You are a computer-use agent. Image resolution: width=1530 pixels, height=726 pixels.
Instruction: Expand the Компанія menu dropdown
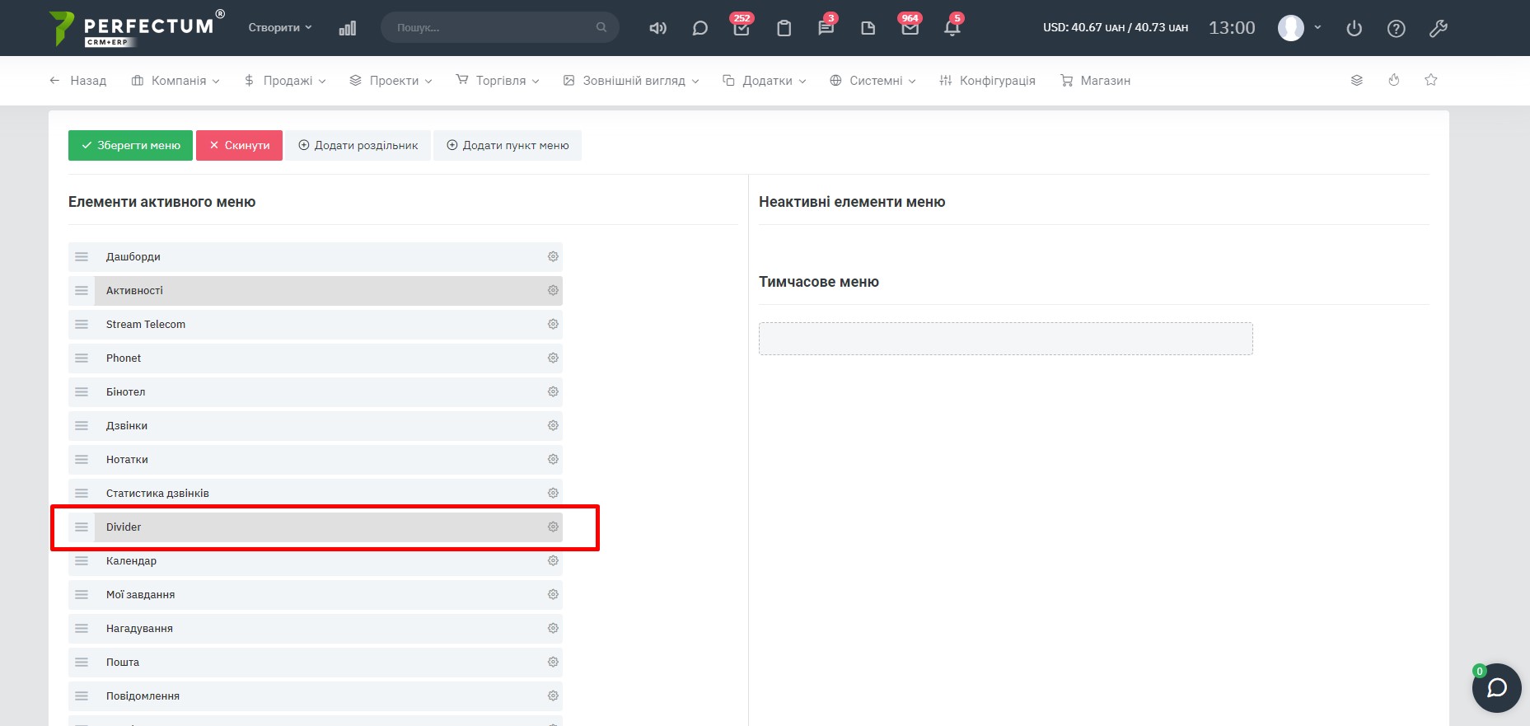[x=175, y=81]
